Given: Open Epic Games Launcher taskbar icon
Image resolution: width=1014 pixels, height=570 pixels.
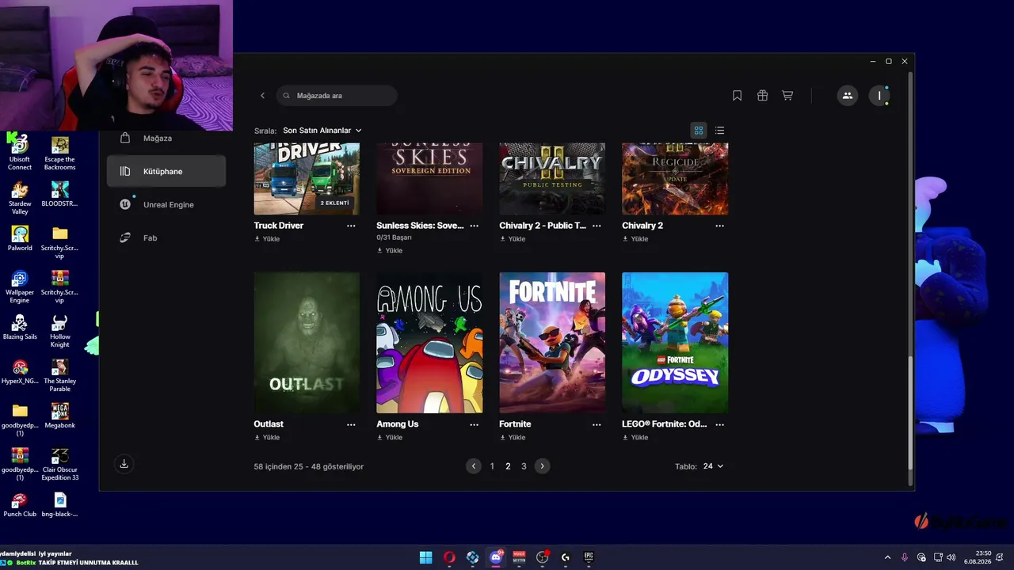Looking at the screenshot, I should click(x=589, y=557).
